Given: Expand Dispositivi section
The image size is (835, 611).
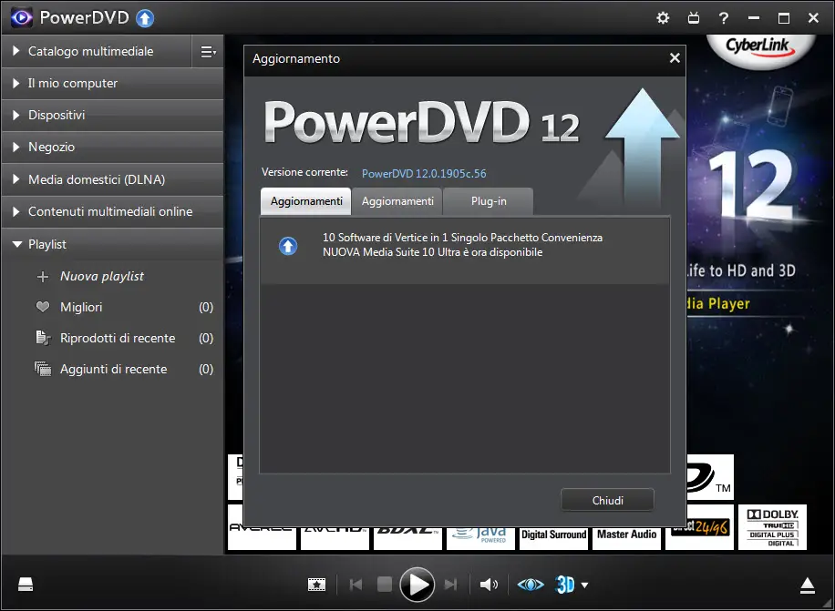Looking at the screenshot, I should point(112,116).
